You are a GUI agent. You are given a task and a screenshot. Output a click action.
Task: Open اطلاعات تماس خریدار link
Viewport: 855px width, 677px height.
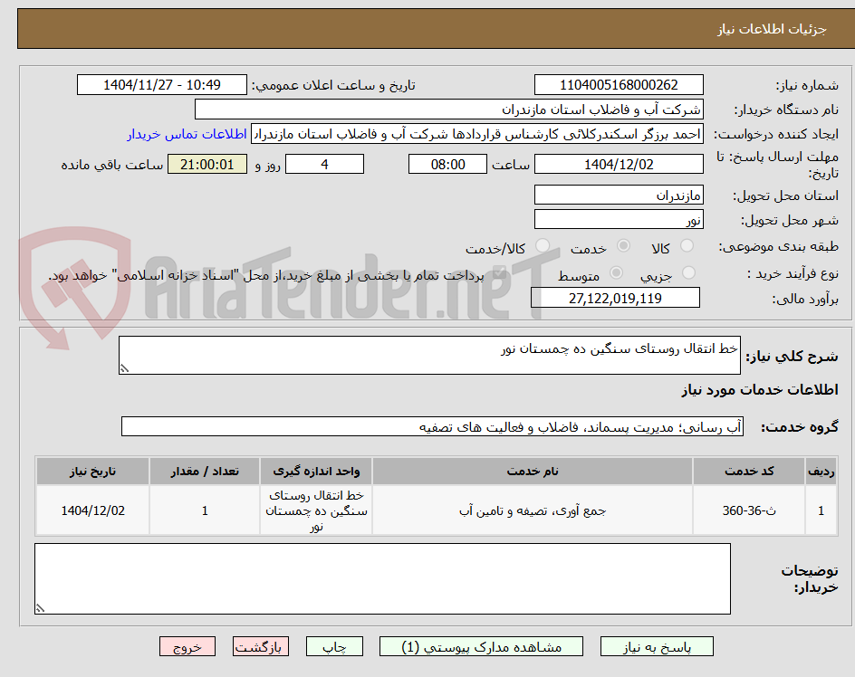(x=187, y=134)
